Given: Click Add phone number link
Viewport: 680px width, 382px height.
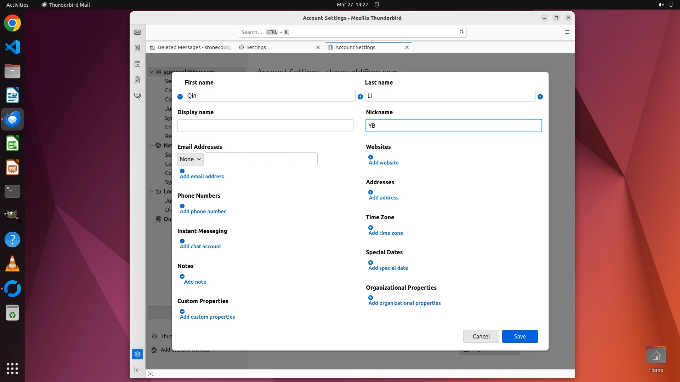Looking at the screenshot, I should (x=203, y=212).
